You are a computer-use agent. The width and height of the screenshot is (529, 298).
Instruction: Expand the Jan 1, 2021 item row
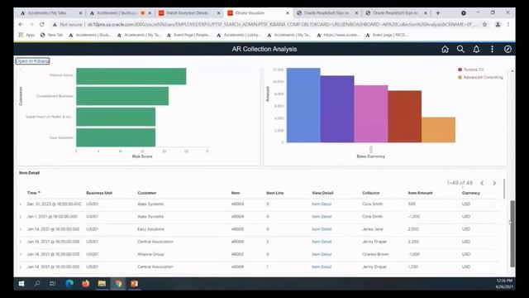coord(21,217)
